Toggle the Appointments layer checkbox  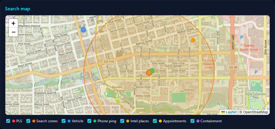155,121
